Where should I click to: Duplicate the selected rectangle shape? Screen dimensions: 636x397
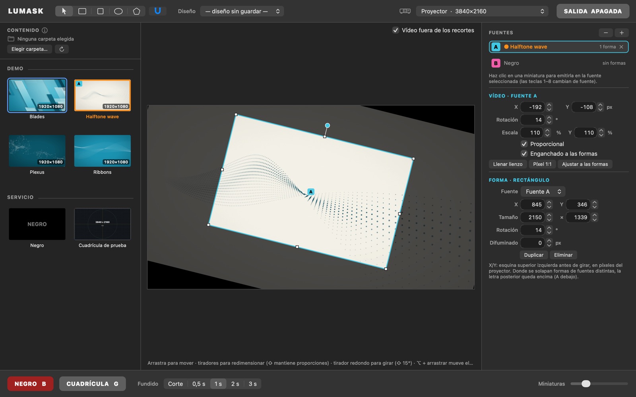(x=533, y=255)
